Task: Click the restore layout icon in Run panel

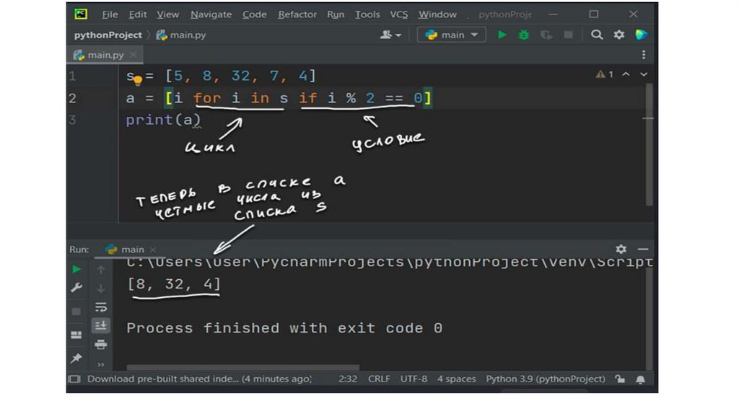Action: tap(76, 335)
